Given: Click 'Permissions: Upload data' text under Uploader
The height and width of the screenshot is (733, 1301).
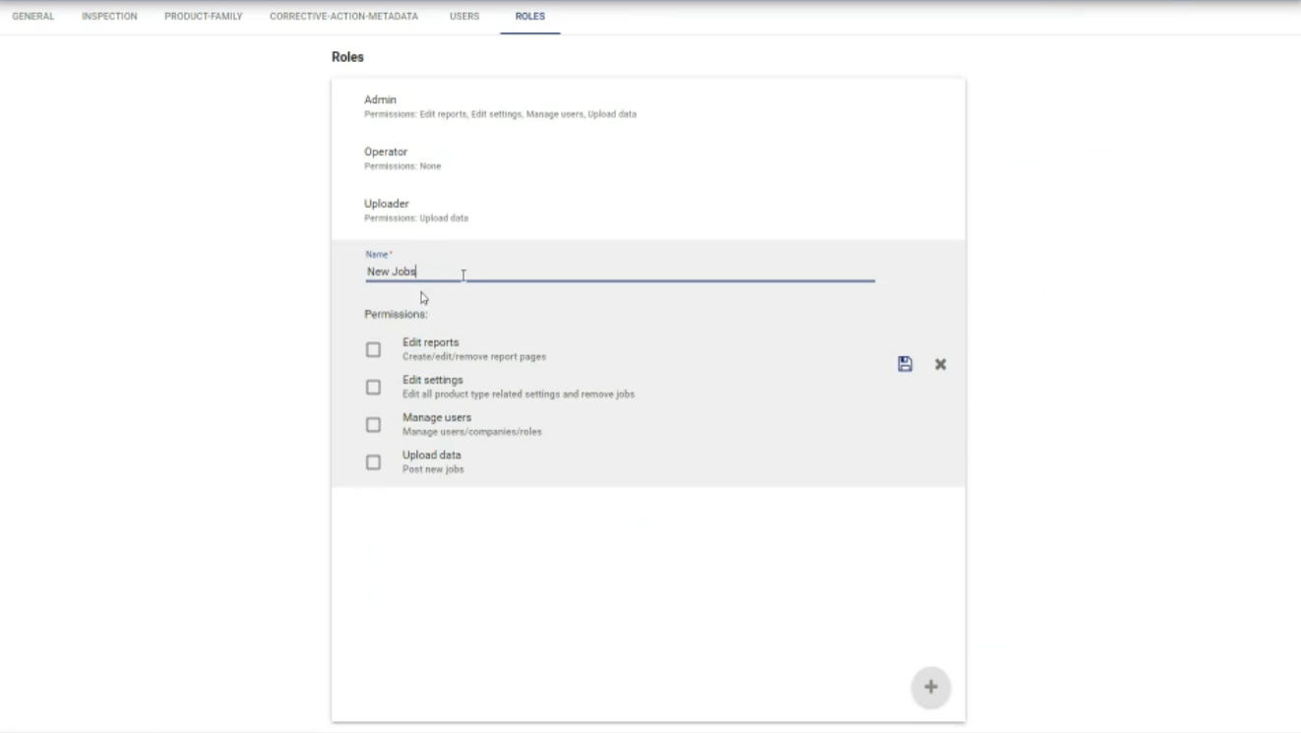Looking at the screenshot, I should coord(416,218).
